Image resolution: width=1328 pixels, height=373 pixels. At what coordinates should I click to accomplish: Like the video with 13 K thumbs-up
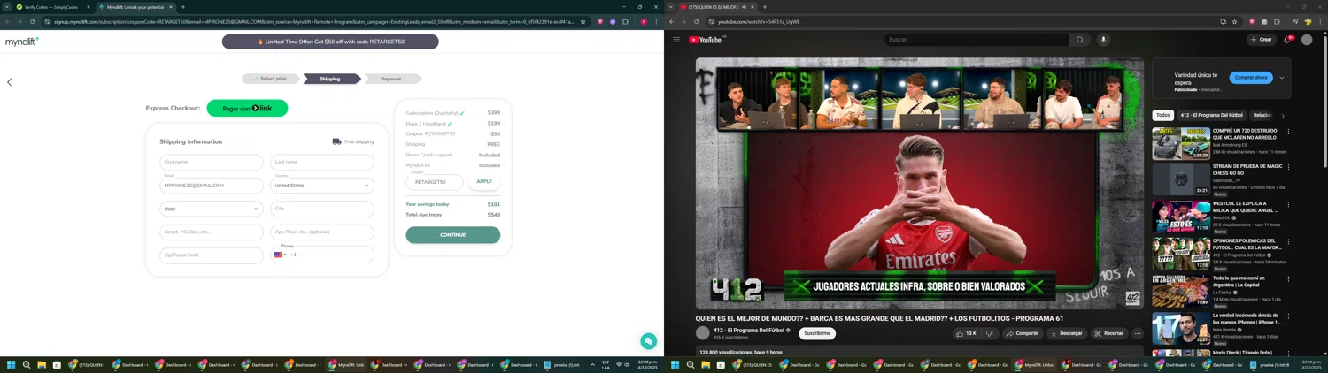coord(966,333)
